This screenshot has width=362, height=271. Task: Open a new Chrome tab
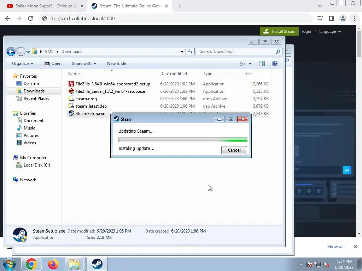click(180, 6)
